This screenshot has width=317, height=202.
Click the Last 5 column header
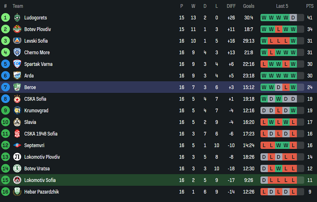(282, 6)
